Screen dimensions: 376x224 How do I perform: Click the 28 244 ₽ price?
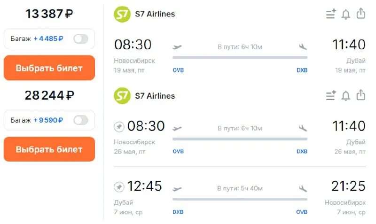pos(49,95)
